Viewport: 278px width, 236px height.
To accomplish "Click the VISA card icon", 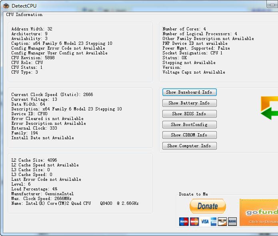I will pyautogui.click(x=205, y=221).
